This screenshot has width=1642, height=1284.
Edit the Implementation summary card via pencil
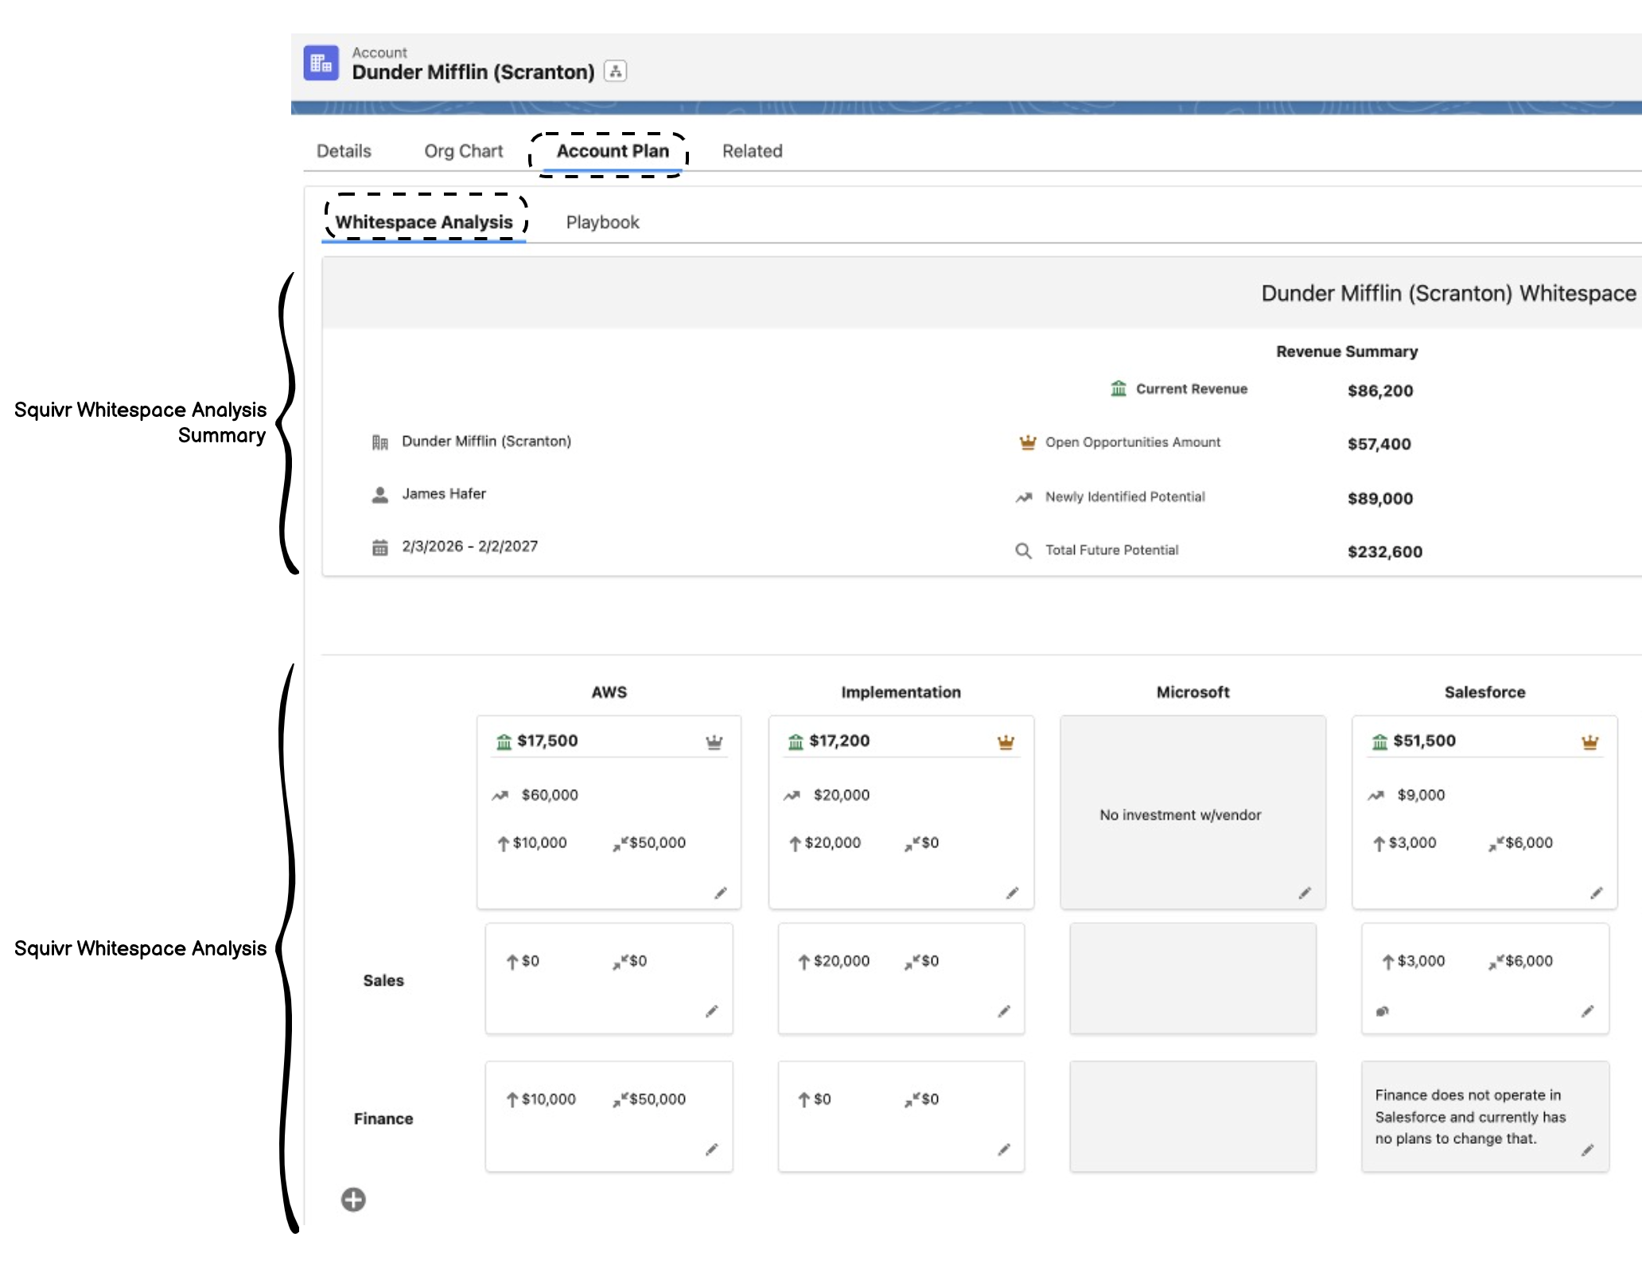coord(1012,893)
